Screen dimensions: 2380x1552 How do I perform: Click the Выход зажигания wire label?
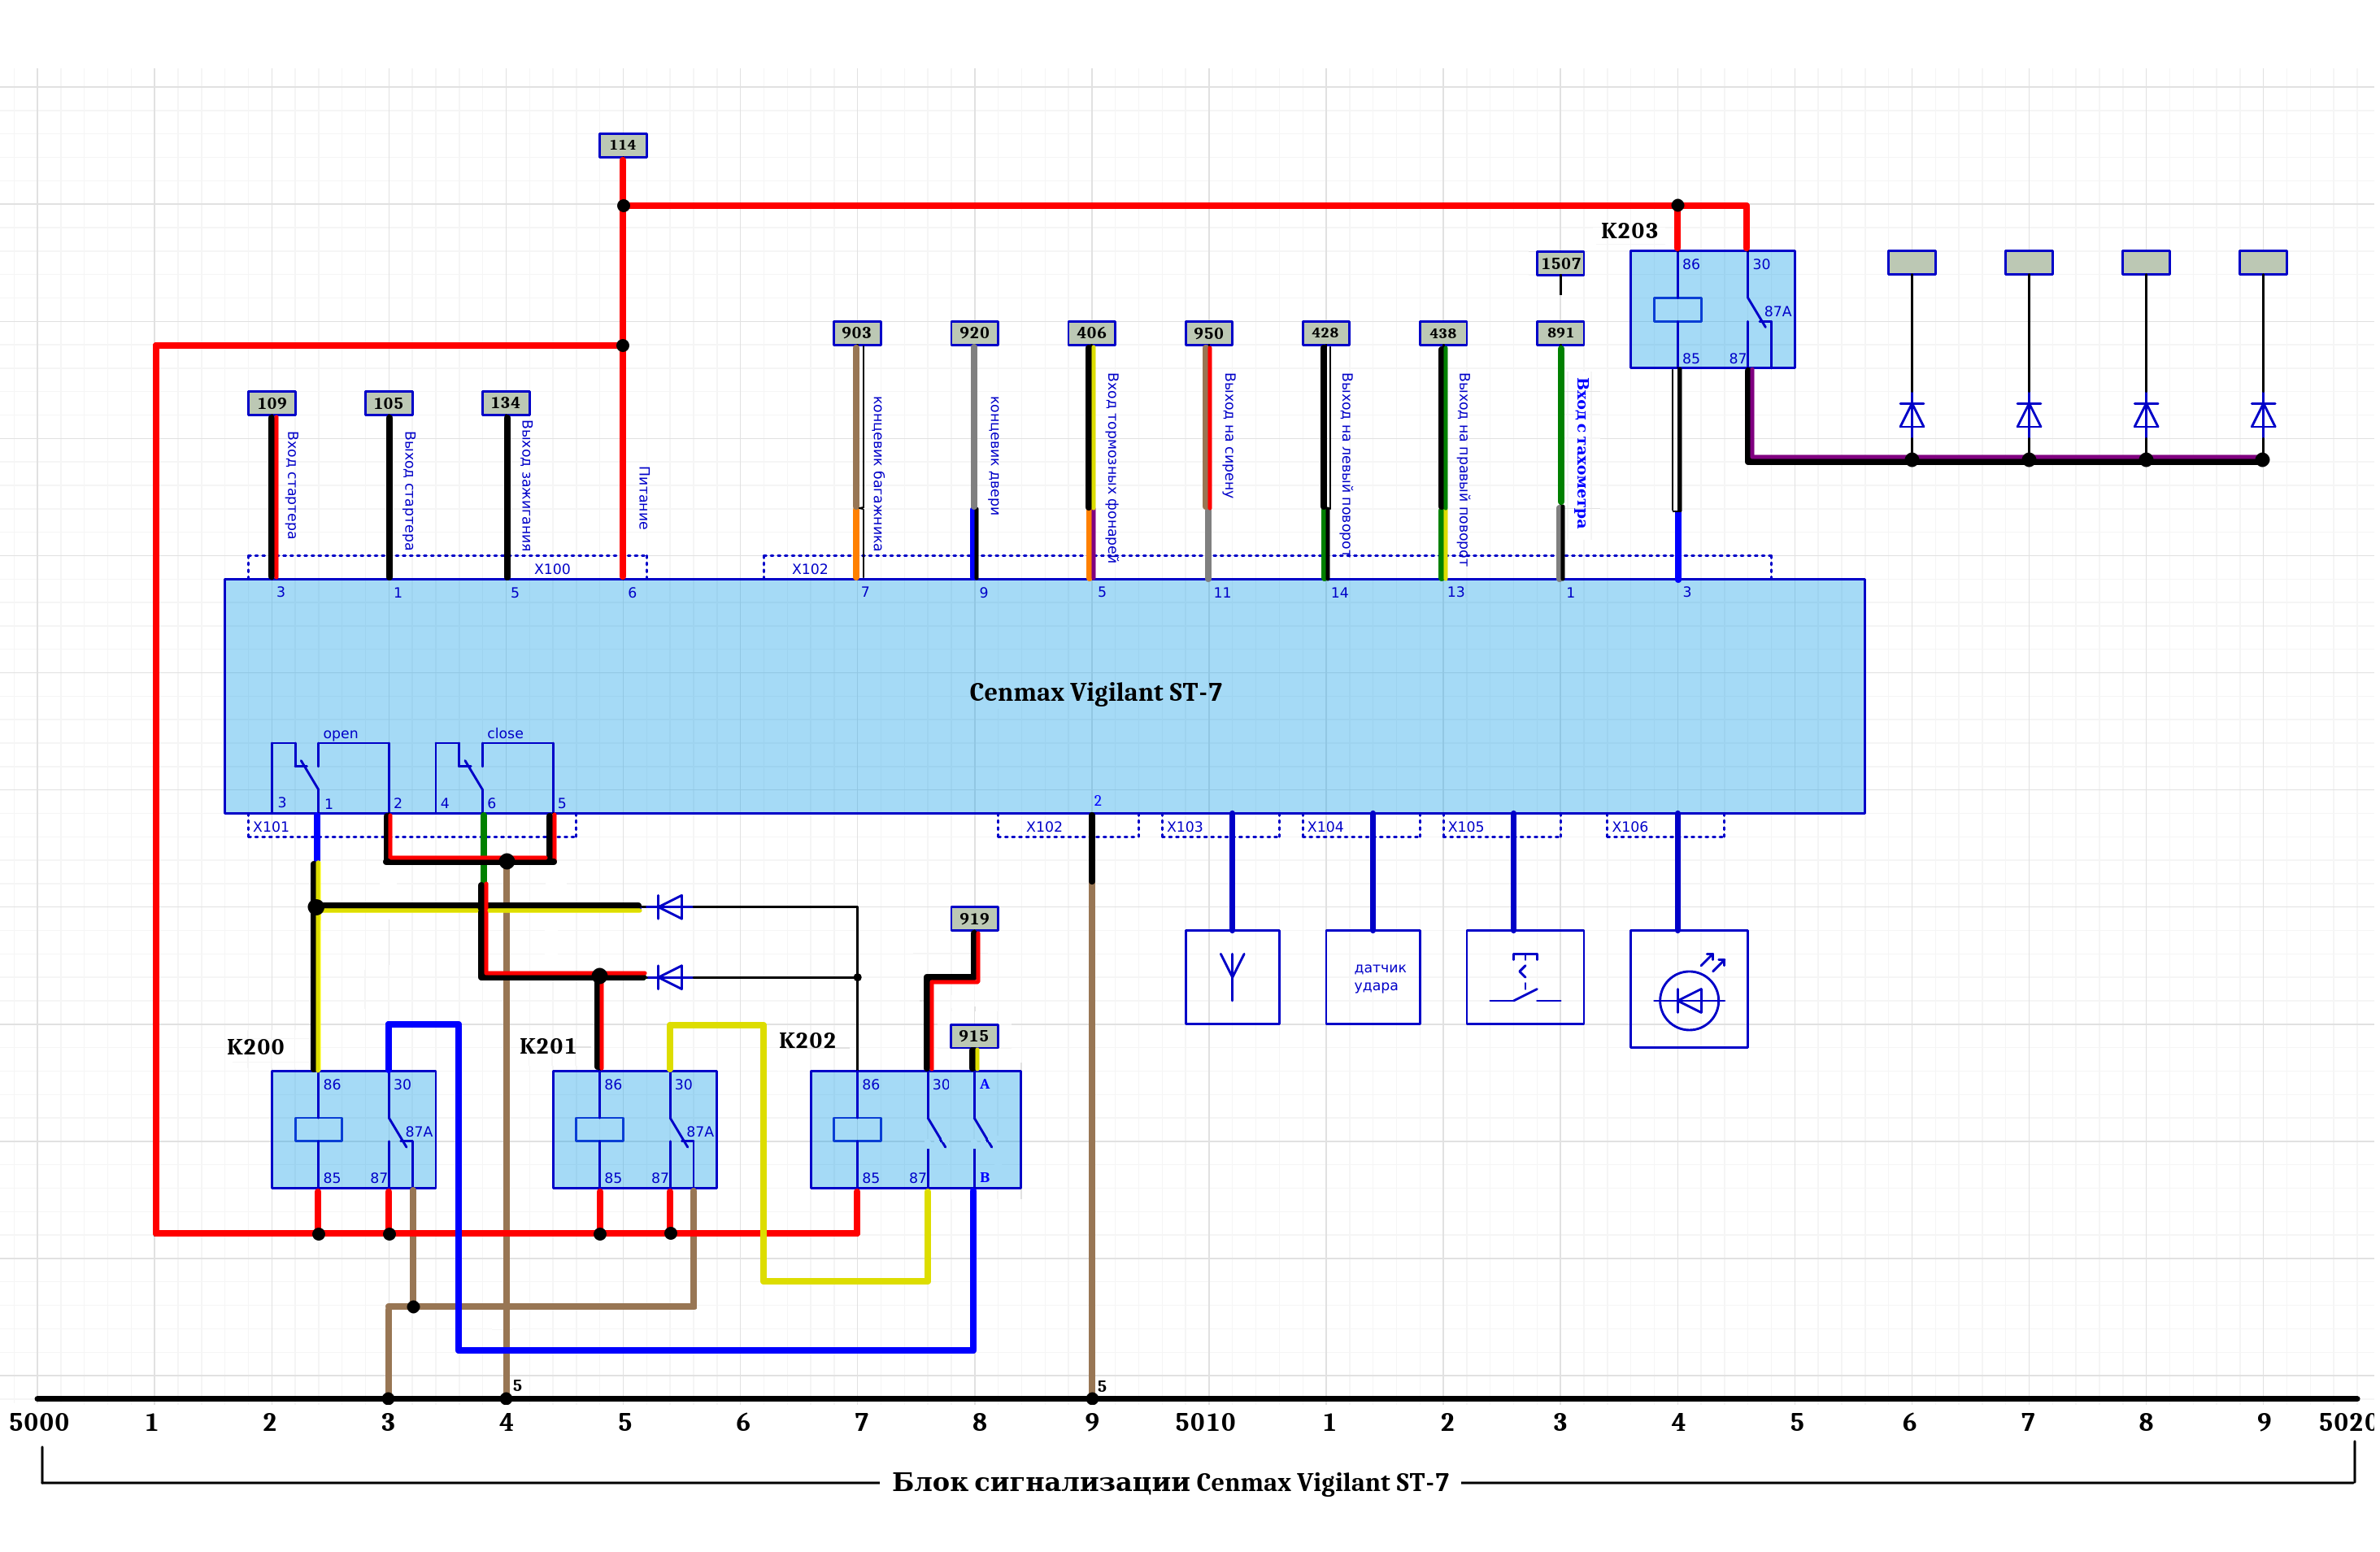527,487
